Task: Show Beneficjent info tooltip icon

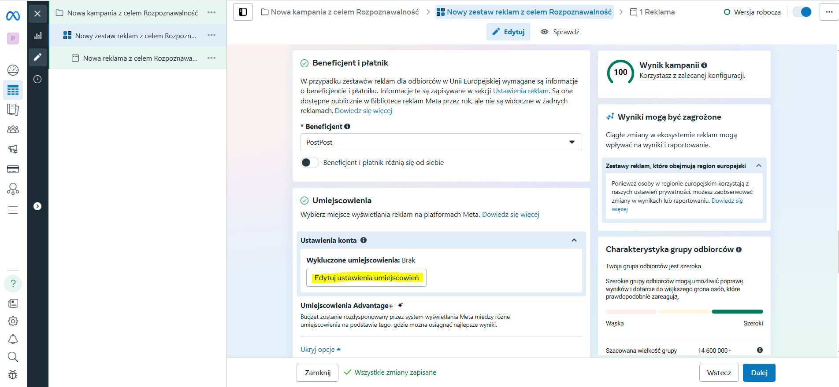Action: (347, 127)
